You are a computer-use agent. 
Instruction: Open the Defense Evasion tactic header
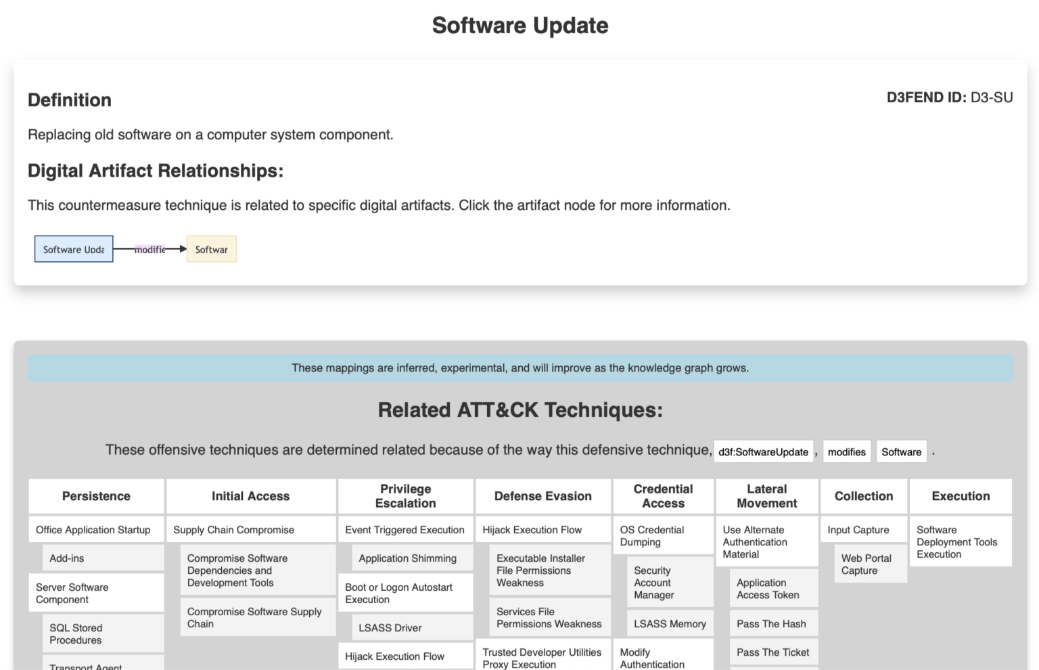coord(542,496)
